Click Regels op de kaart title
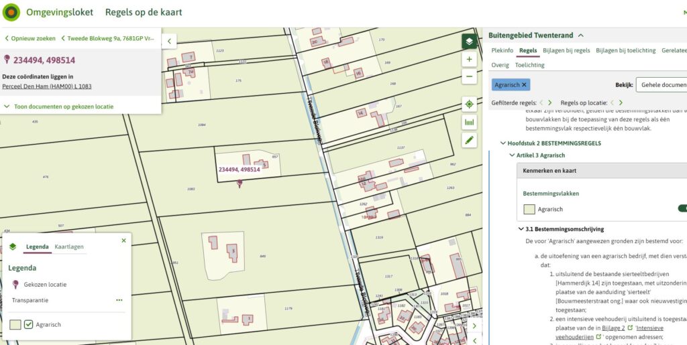Screen dimensions: 687x345 pos(144,12)
